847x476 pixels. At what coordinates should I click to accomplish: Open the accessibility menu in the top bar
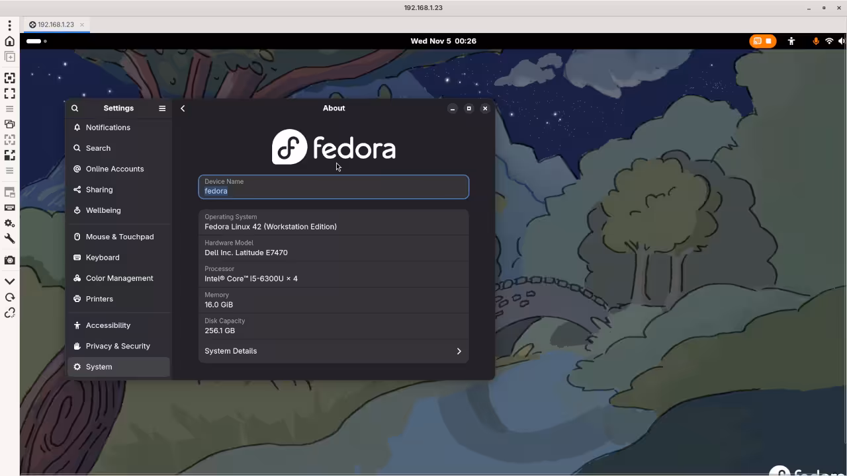coord(791,40)
